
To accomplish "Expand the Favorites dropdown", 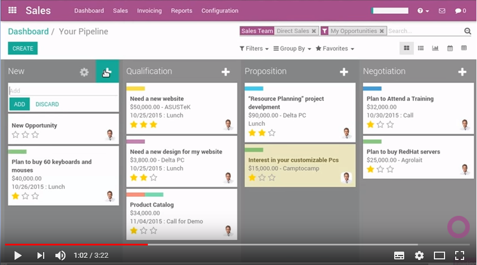I will tap(335, 49).
